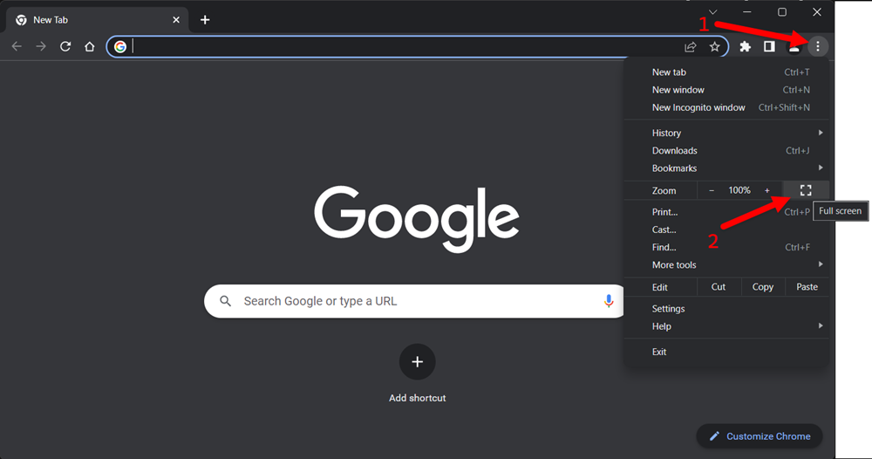Increase zoom with the plus button
872x459 pixels.
coord(766,190)
